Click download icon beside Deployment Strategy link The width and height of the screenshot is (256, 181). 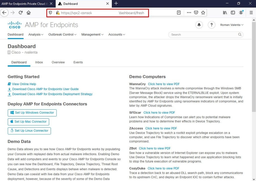pyautogui.click(x=9, y=94)
